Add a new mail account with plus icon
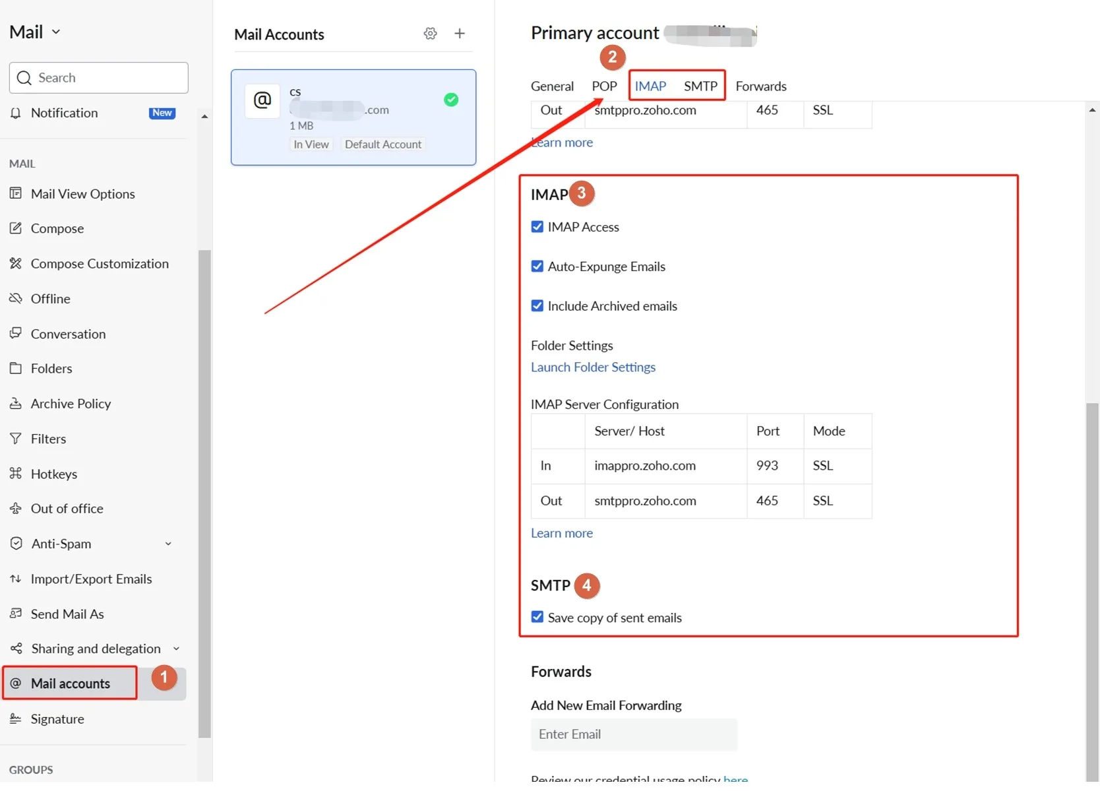Screen dimensions: 1100x791 (x=460, y=34)
